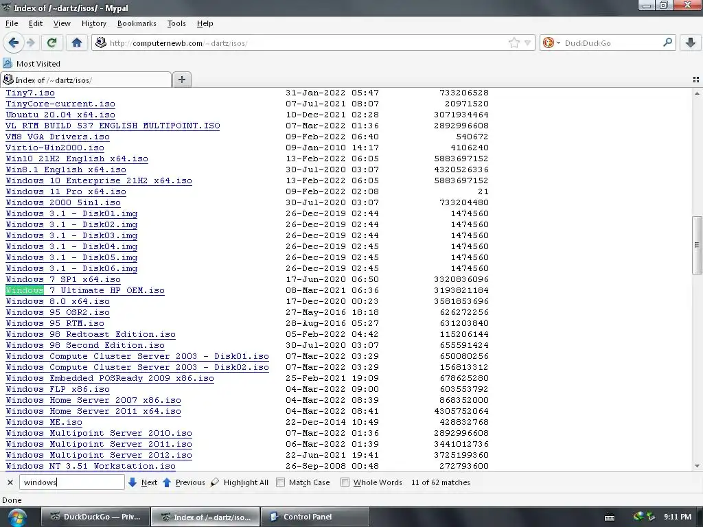Open the File menu
This screenshot has height=527, width=703.
pos(12,23)
